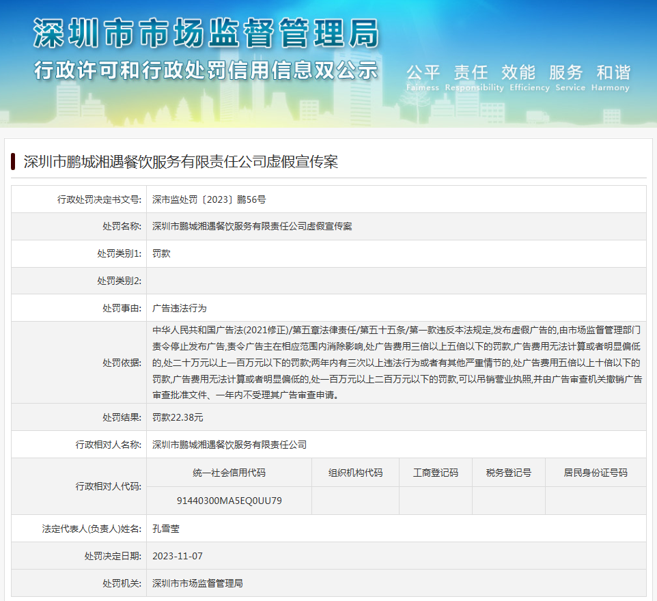Click the 税务登记号 column header
657x601 pixels.
point(509,473)
